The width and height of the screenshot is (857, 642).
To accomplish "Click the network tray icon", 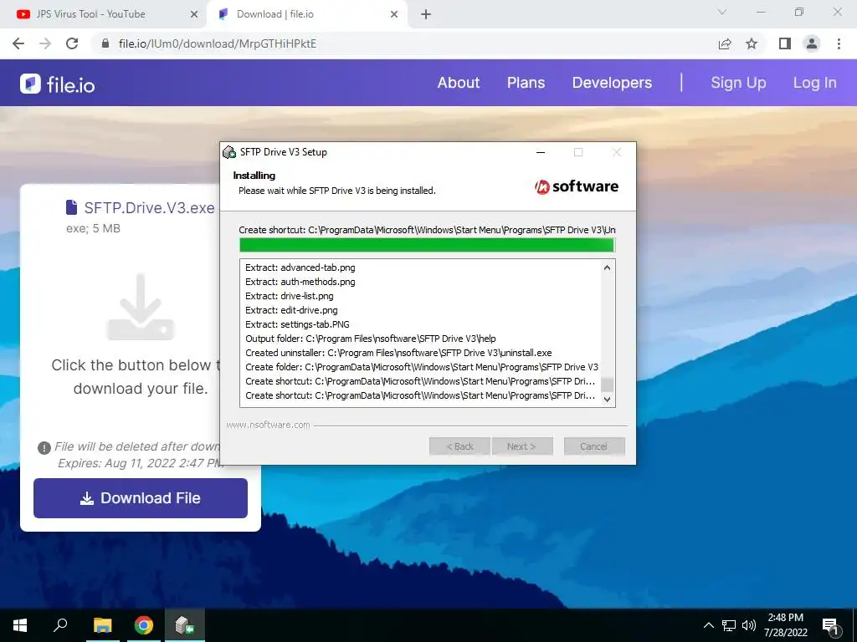I will (729, 625).
